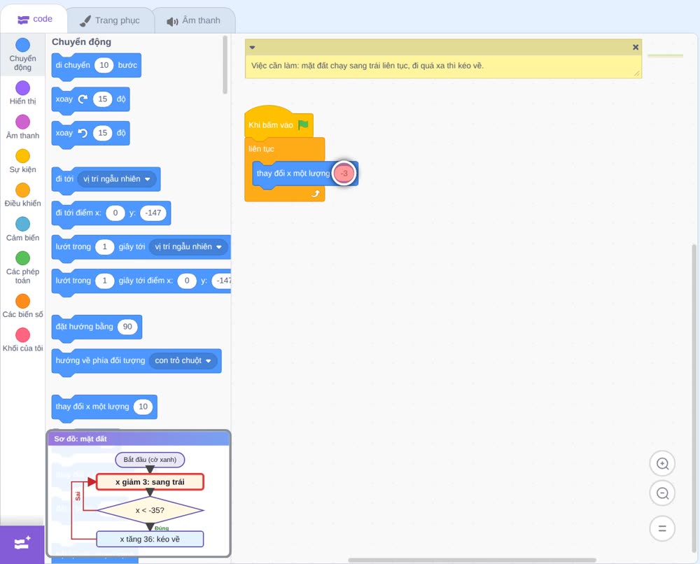This screenshot has height=564, width=700.
Task: Zoom in the workspace
Action: point(662,464)
